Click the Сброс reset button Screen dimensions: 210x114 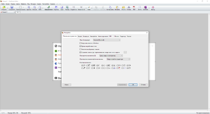pyautogui.click(x=67, y=85)
